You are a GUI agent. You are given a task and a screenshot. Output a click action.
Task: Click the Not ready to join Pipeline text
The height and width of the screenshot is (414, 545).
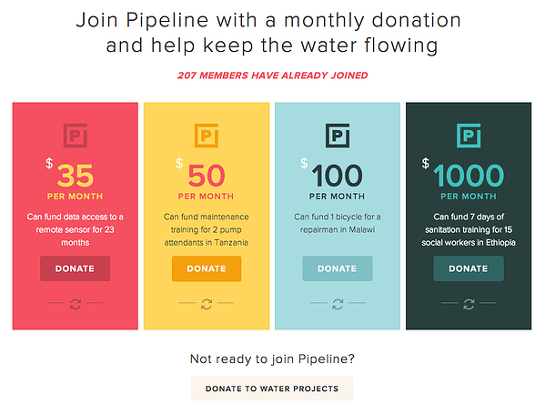click(x=272, y=358)
